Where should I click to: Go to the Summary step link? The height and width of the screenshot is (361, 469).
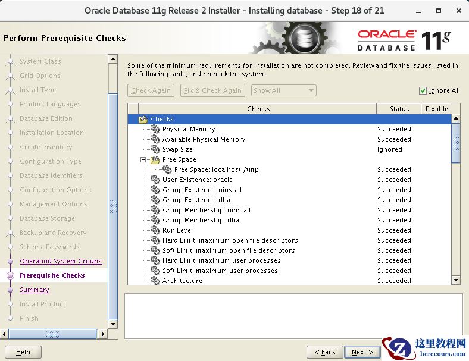pyautogui.click(x=35, y=290)
